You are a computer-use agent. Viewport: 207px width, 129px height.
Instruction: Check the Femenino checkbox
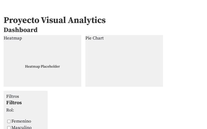(x=9, y=122)
